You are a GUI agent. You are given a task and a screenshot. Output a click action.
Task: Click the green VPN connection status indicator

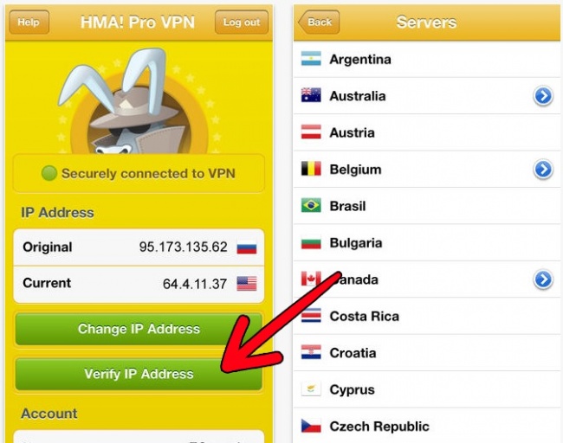point(49,173)
